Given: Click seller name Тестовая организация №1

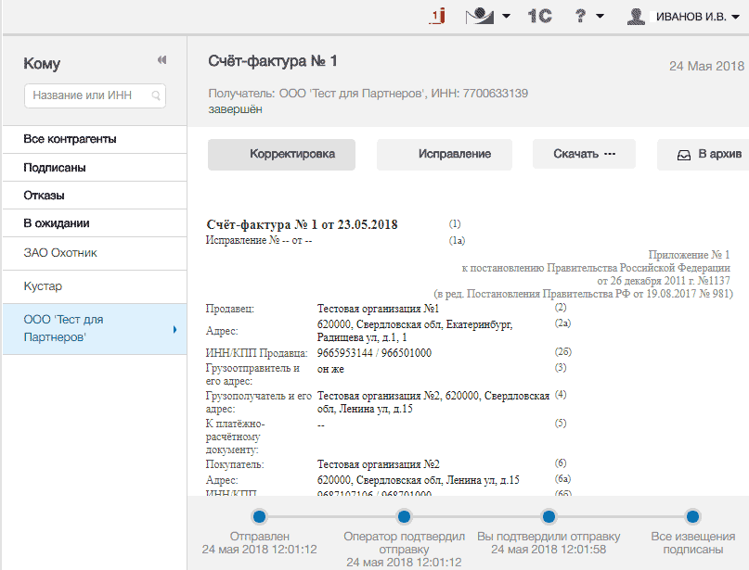Looking at the screenshot, I should [x=378, y=309].
